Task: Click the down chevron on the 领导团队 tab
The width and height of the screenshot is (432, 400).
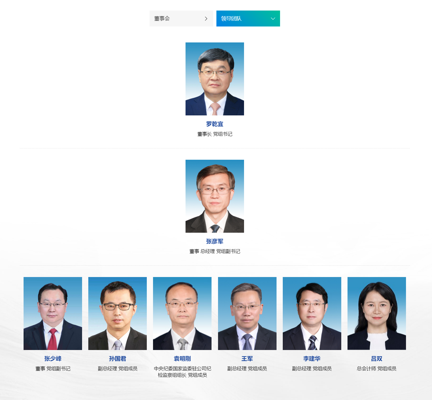Action: coord(273,19)
